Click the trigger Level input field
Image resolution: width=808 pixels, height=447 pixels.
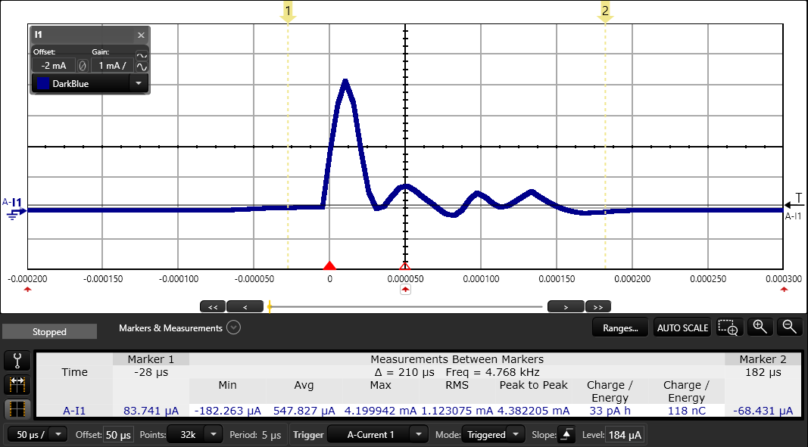point(625,435)
